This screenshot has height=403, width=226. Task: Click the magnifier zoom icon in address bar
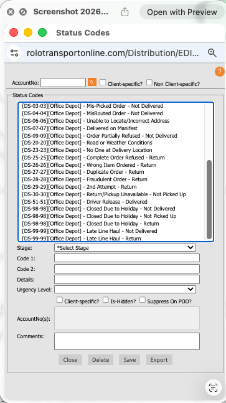click(x=212, y=53)
